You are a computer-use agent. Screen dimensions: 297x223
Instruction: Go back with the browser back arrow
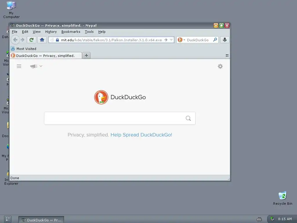[x=15, y=40]
